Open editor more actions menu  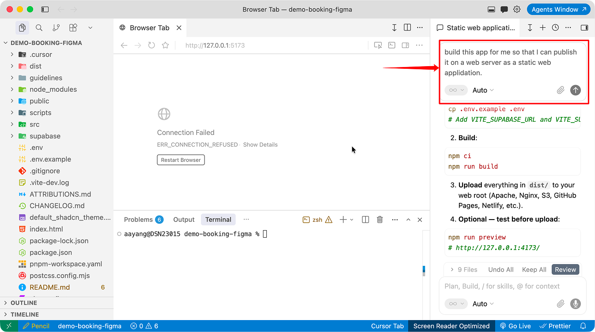click(x=420, y=28)
